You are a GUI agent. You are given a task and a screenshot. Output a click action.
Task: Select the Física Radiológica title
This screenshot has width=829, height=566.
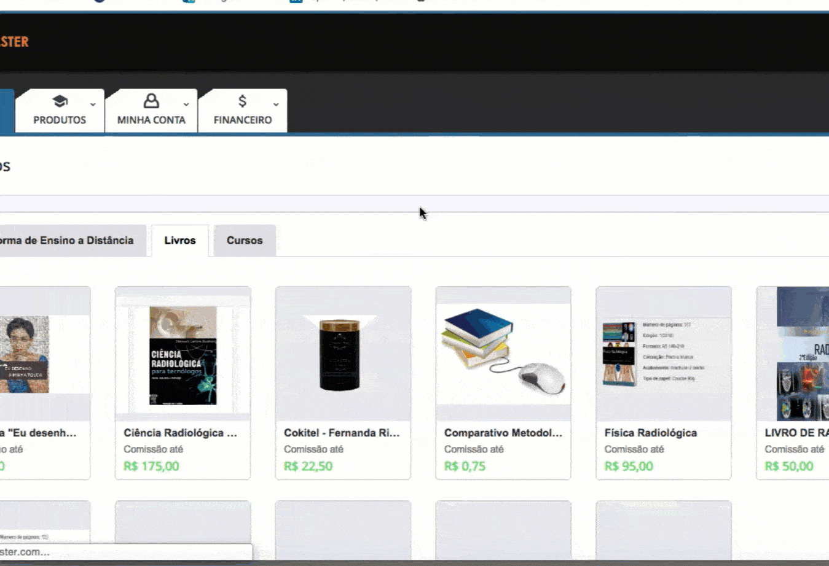(650, 433)
